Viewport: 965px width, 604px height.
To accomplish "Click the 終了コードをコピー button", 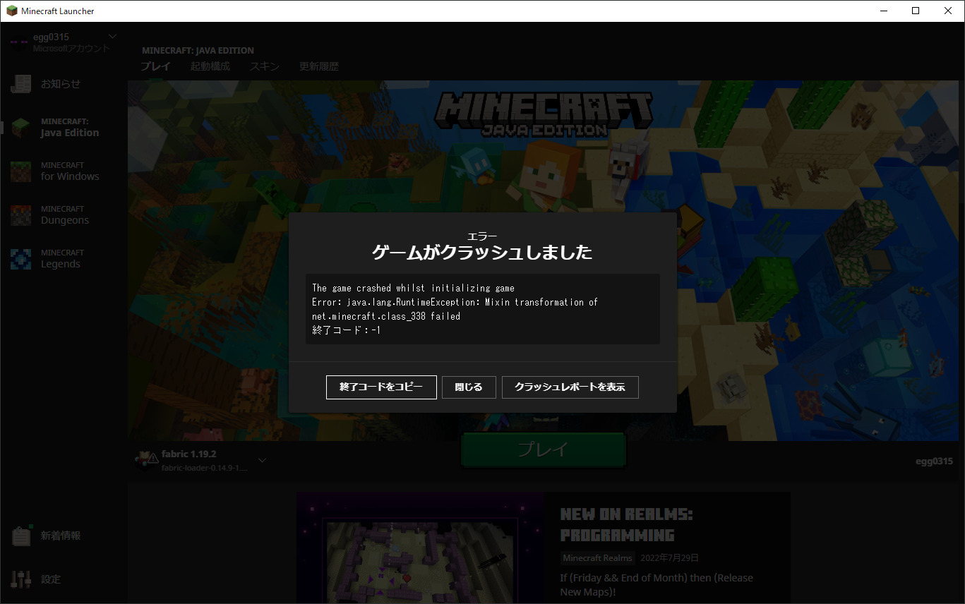I will pos(380,387).
